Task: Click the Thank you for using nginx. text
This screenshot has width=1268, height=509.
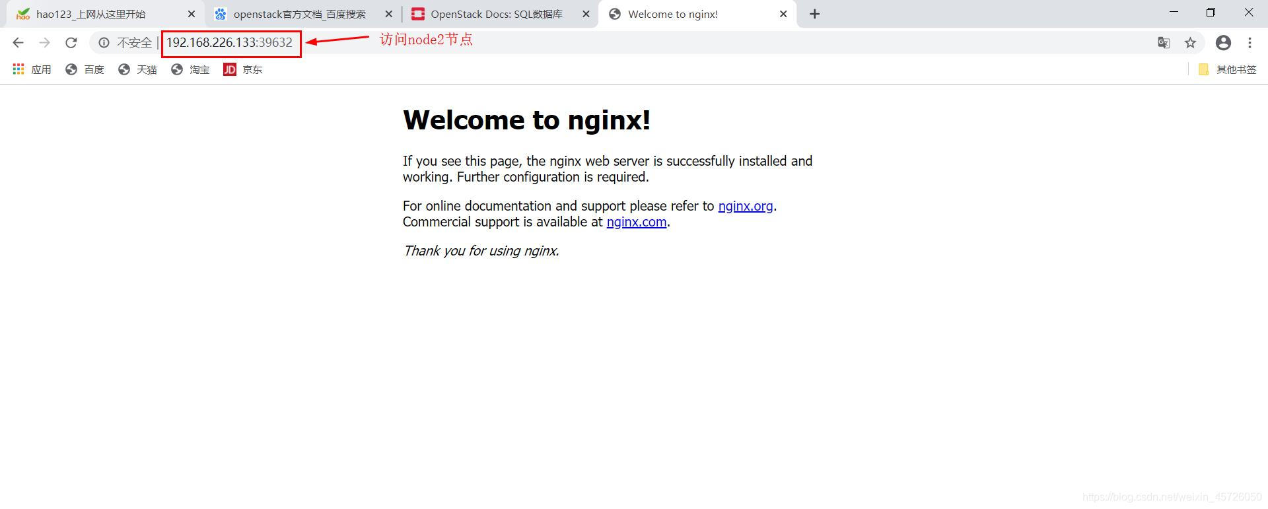Action: [x=481, y=251]
